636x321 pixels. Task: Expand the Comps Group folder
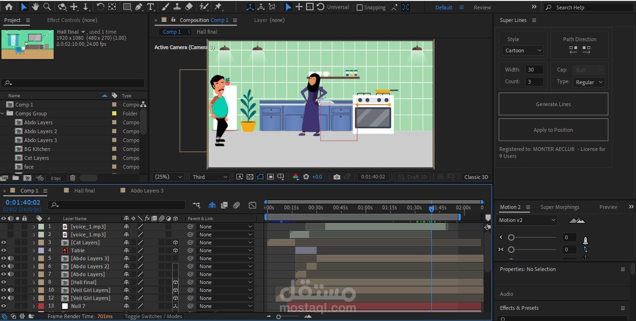pyautogui.click(x=3, y=114)
